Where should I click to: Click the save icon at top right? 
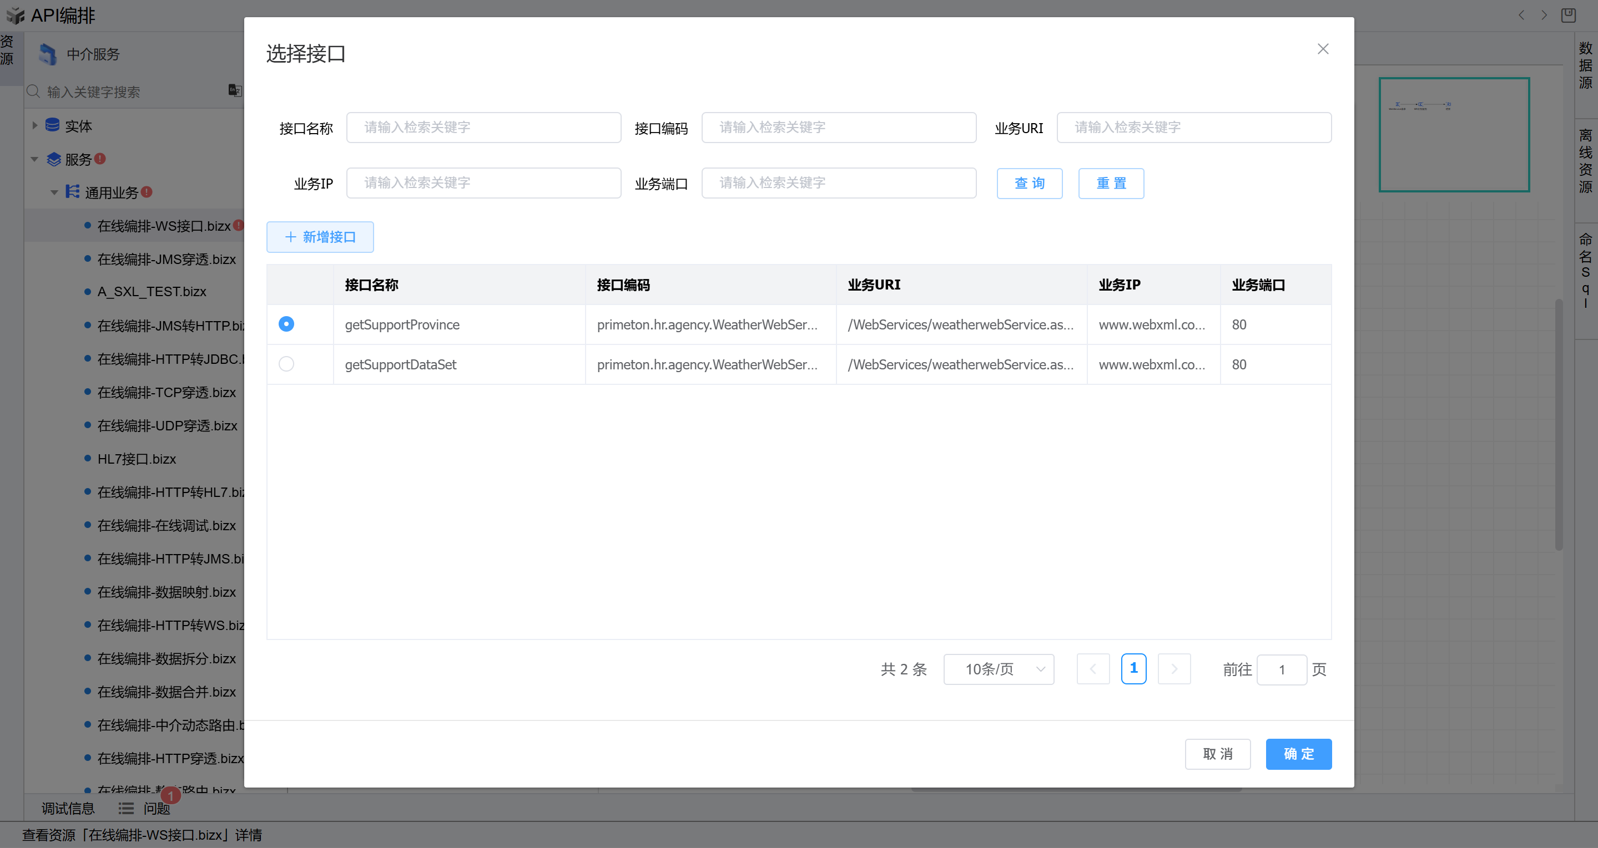[1567, 15]
